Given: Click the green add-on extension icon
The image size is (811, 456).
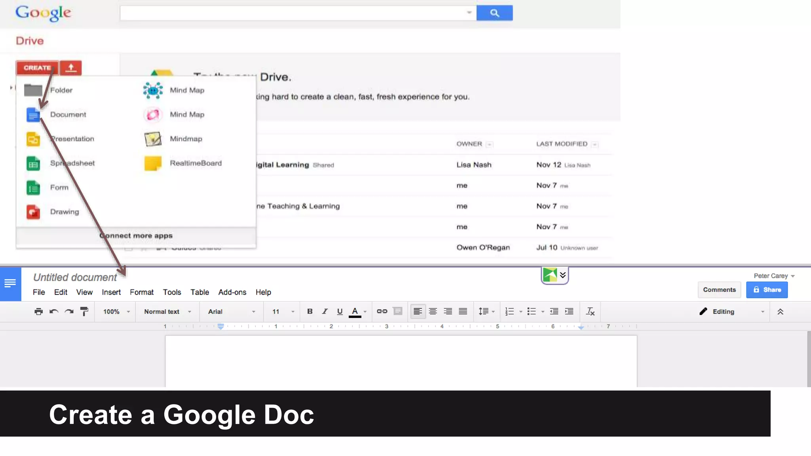Looking at the screenshot, I should [x=550, y=275].
